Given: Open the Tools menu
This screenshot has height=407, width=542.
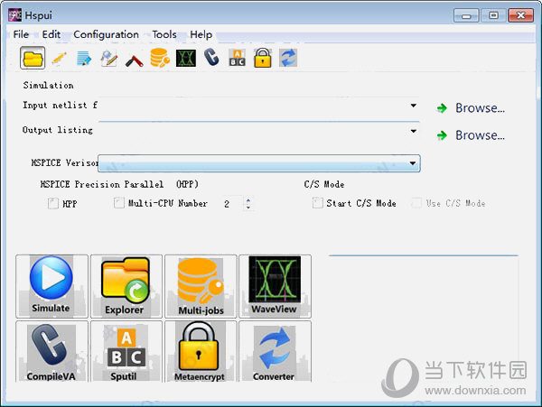Looking at the screenshot, I should click(164, 34).
